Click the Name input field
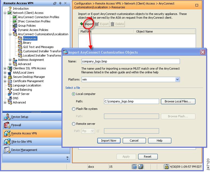 pyautogui.click(x=131, y=61)
